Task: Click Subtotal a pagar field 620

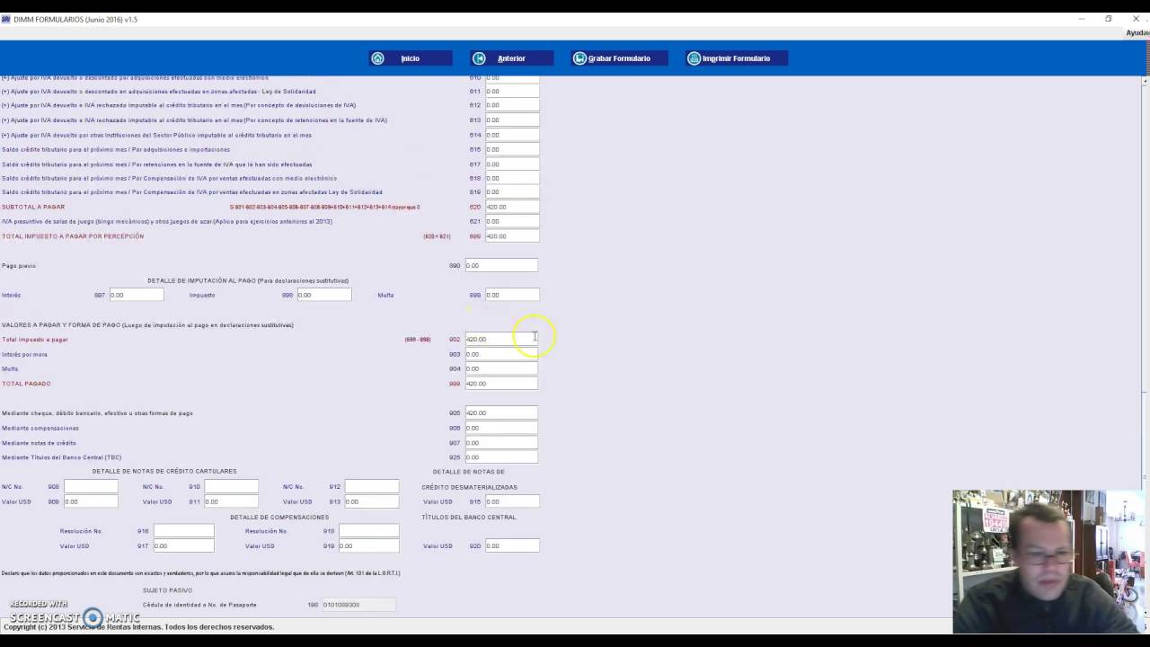Action: click(512, 207)
